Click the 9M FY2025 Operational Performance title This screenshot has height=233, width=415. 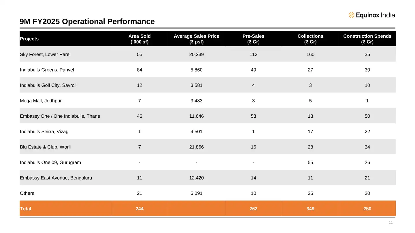point(87,22)
